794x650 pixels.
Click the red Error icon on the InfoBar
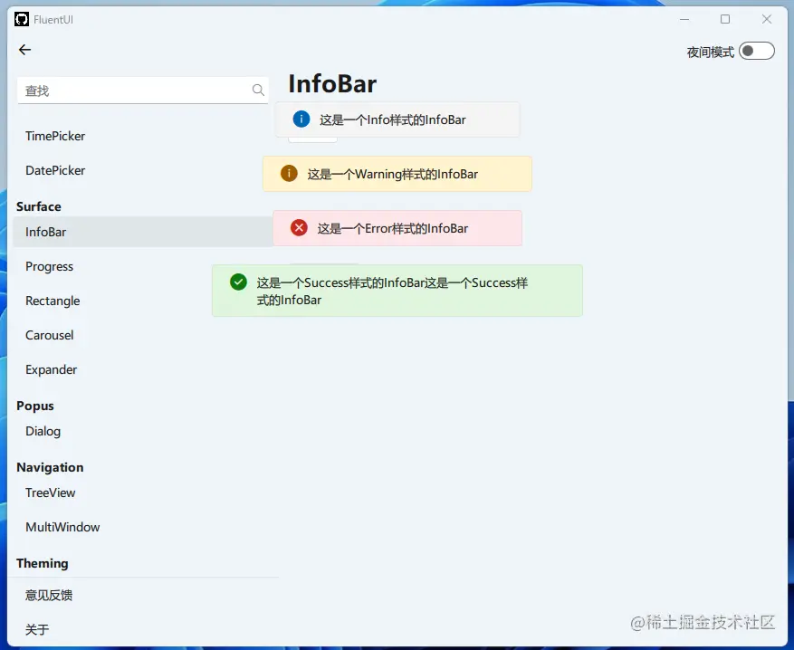[299, 227]
